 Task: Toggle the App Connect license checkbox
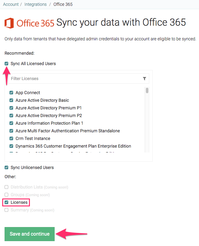11,93
